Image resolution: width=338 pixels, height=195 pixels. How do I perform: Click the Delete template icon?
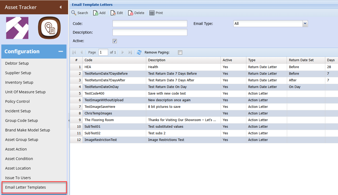tap(131, 13)
